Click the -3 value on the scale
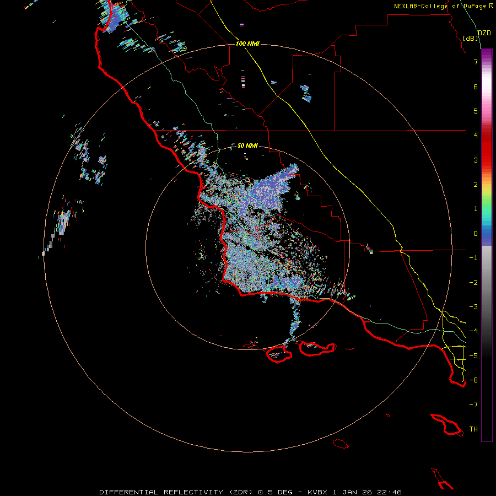This screenshot has height=496, width=496. point(473,307)
